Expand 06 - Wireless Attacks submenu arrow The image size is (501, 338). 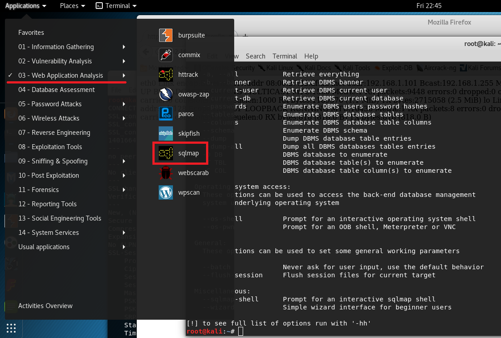[x=124, y=118]
